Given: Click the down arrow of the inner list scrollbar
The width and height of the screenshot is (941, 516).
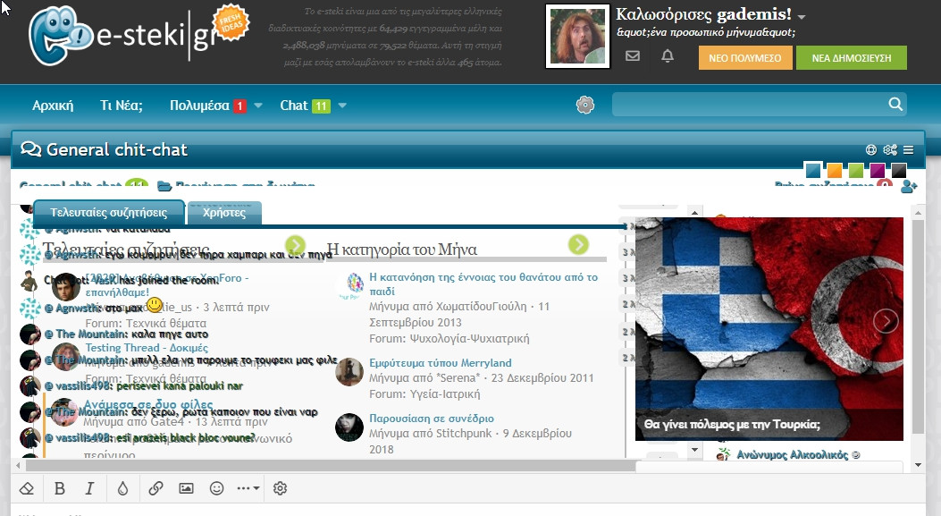Looking at the screenshot, I should [694, 449].
